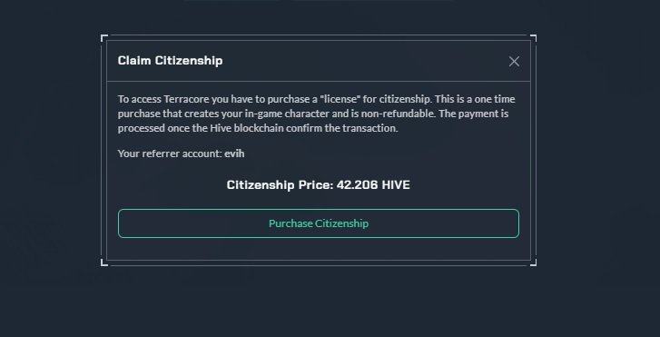Click the 42.206 price value

[358, 185]
